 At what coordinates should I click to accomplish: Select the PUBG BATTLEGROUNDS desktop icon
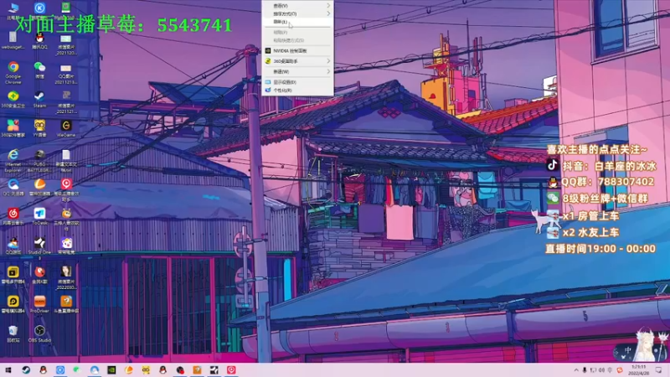point(39,161)
